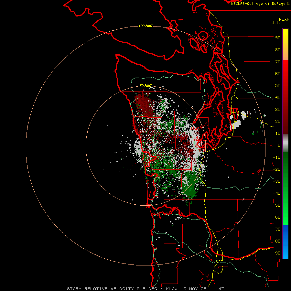Click the 50 NMI range ring label

point(145,86)
